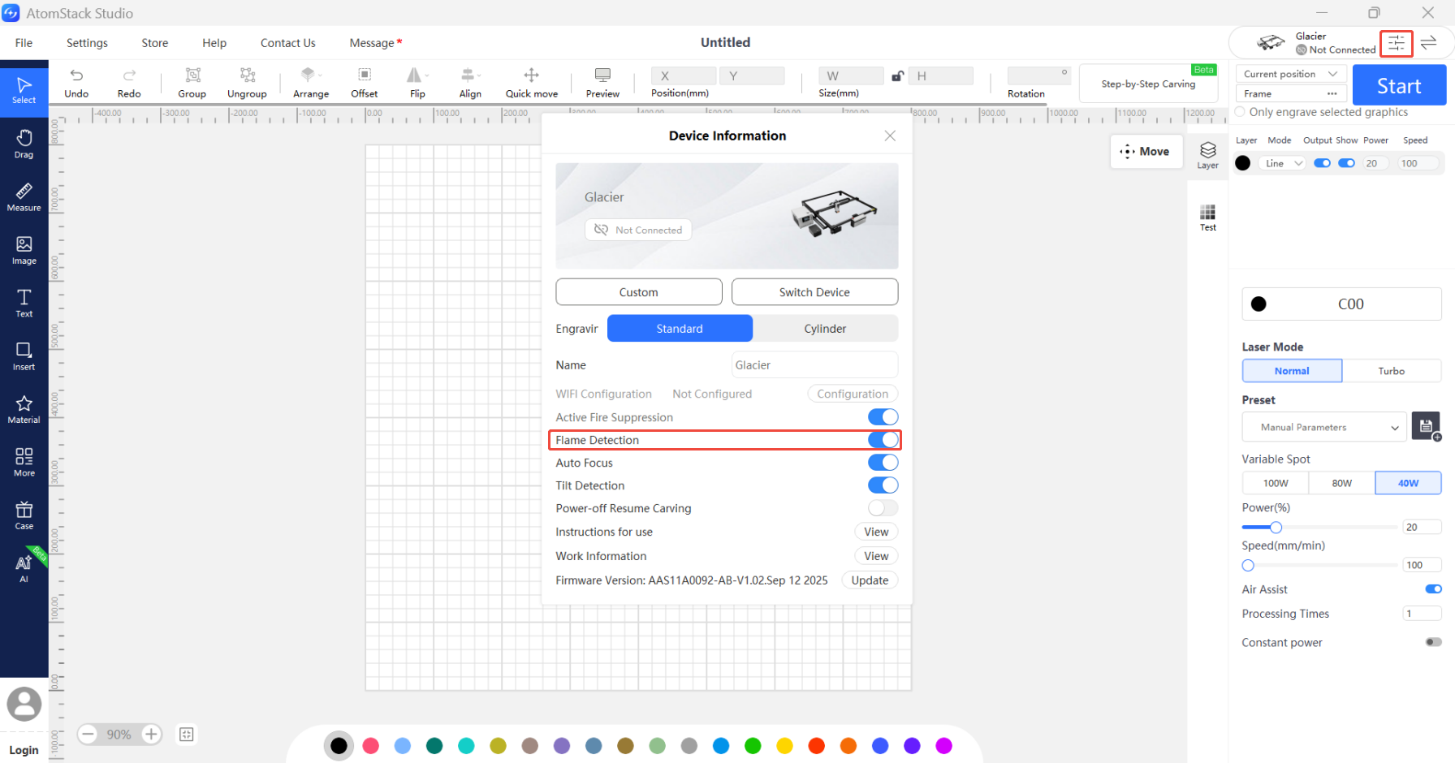Toggle Active Fire Suppression switch
Screen dimensions: 1455x763
[x=883, y=417]
